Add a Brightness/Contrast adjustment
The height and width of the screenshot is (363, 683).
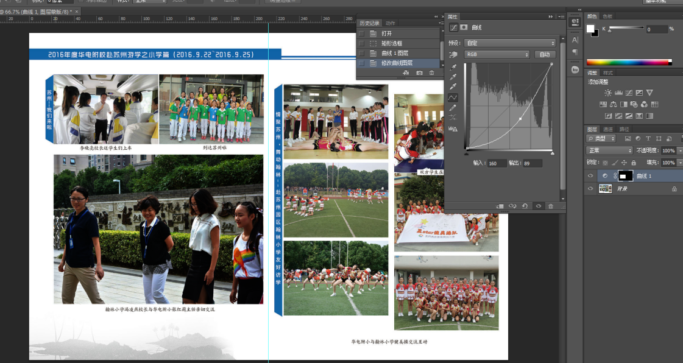click(607, 93)
